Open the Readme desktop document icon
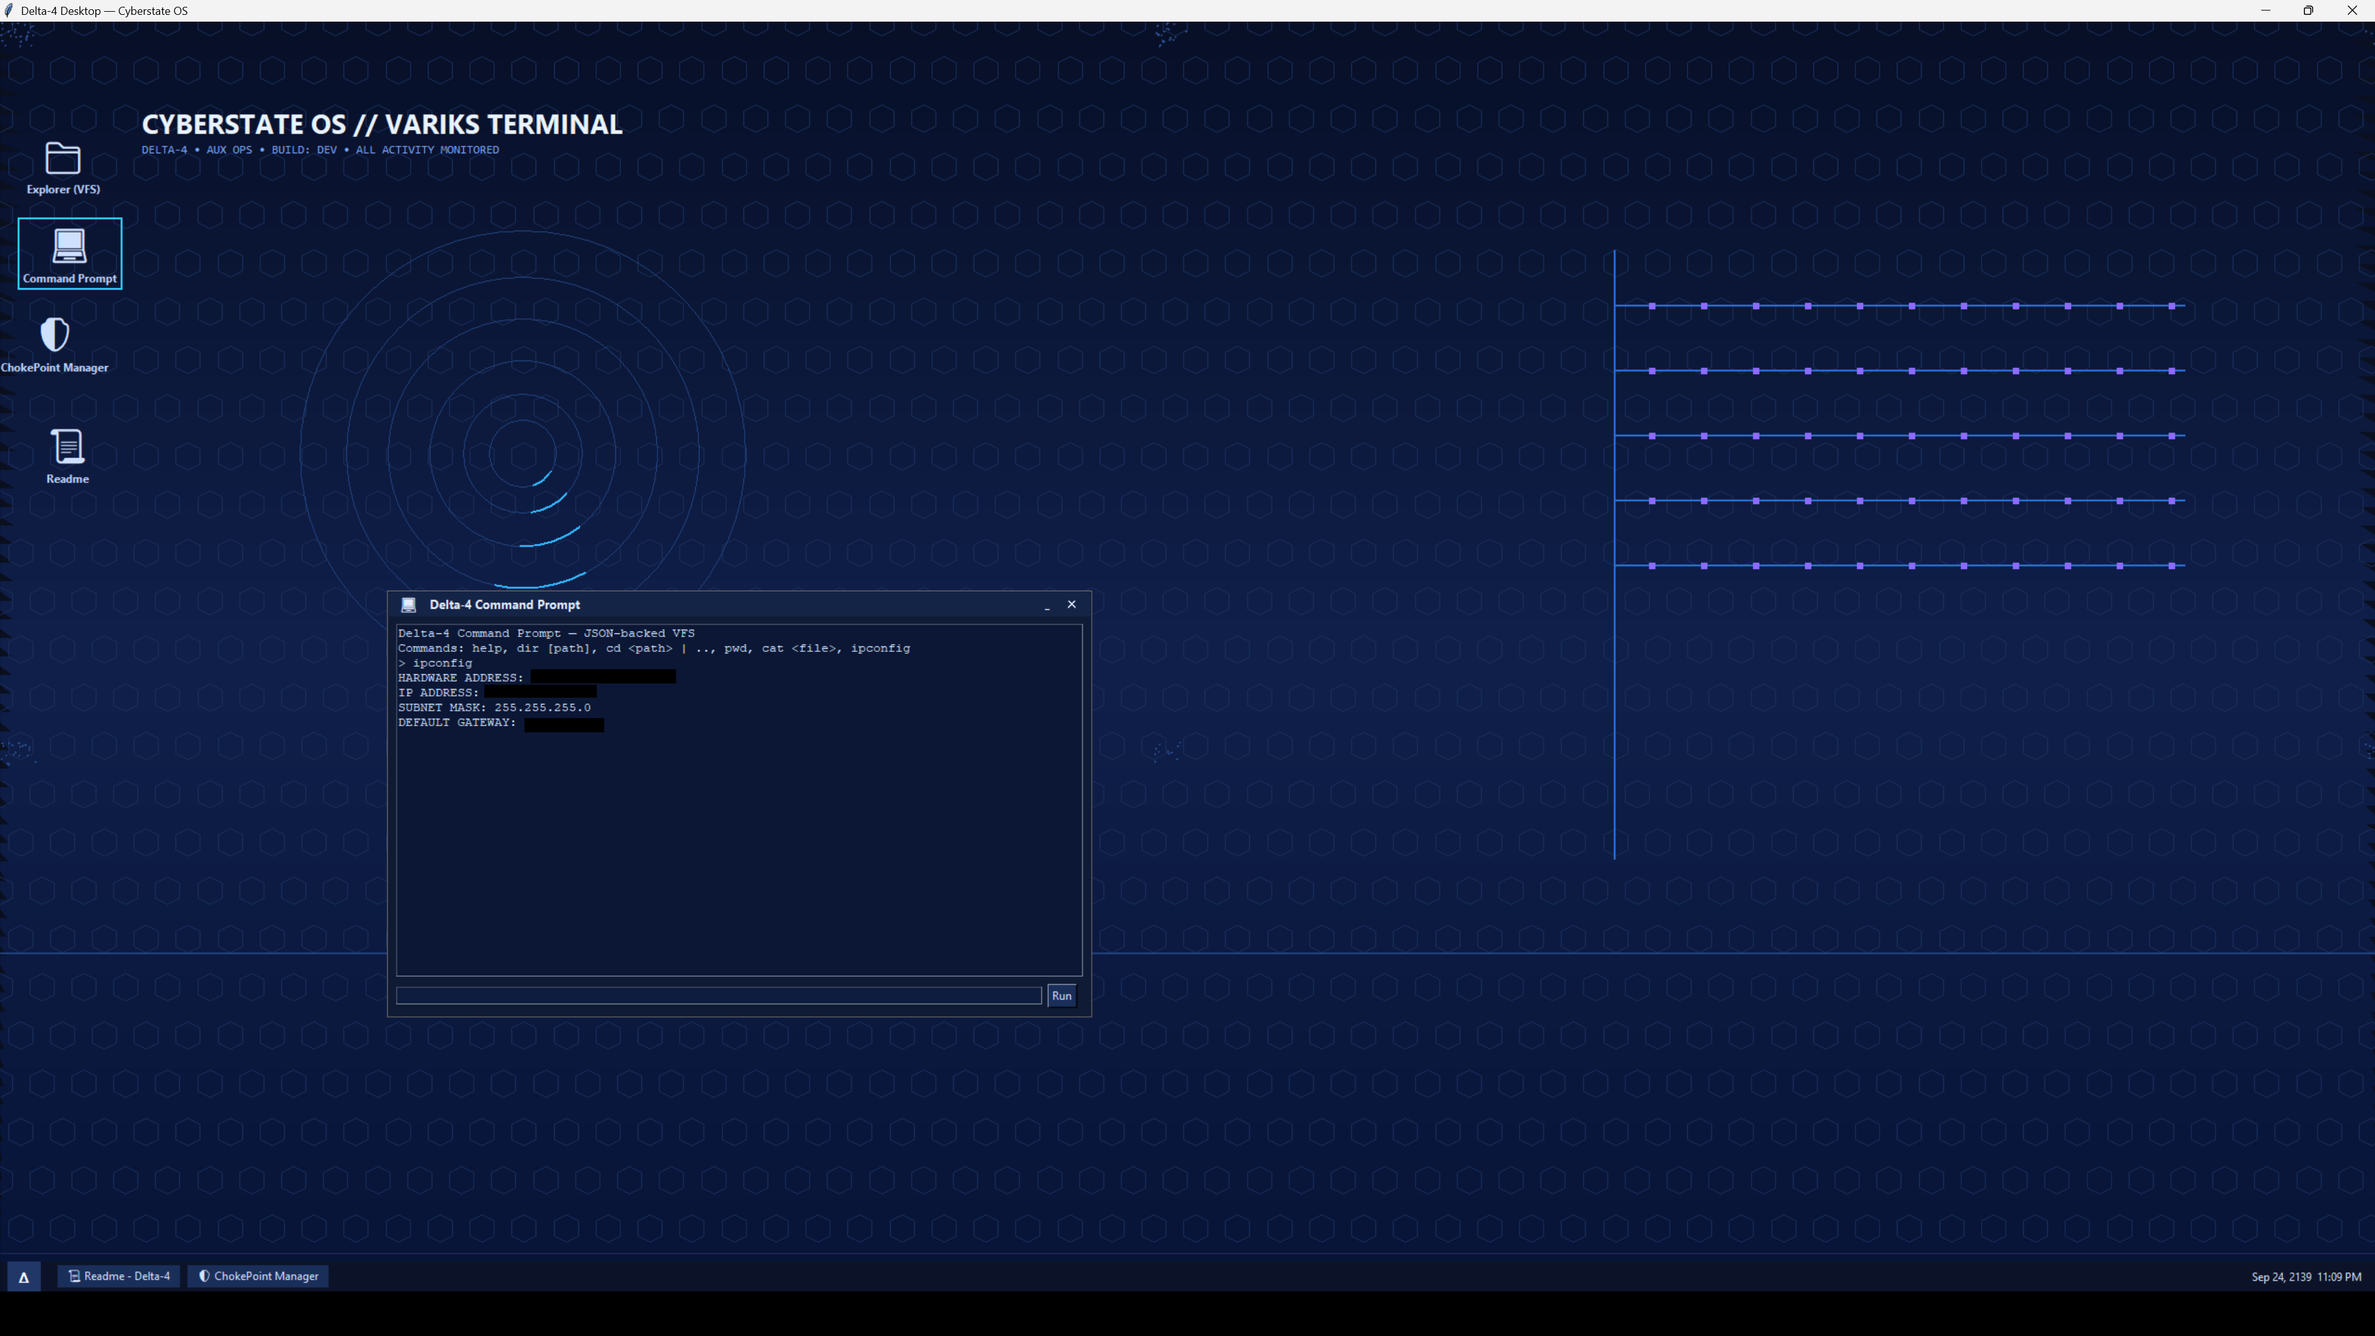This screenshot has height=1336, width=2375. tap(67, 455)
